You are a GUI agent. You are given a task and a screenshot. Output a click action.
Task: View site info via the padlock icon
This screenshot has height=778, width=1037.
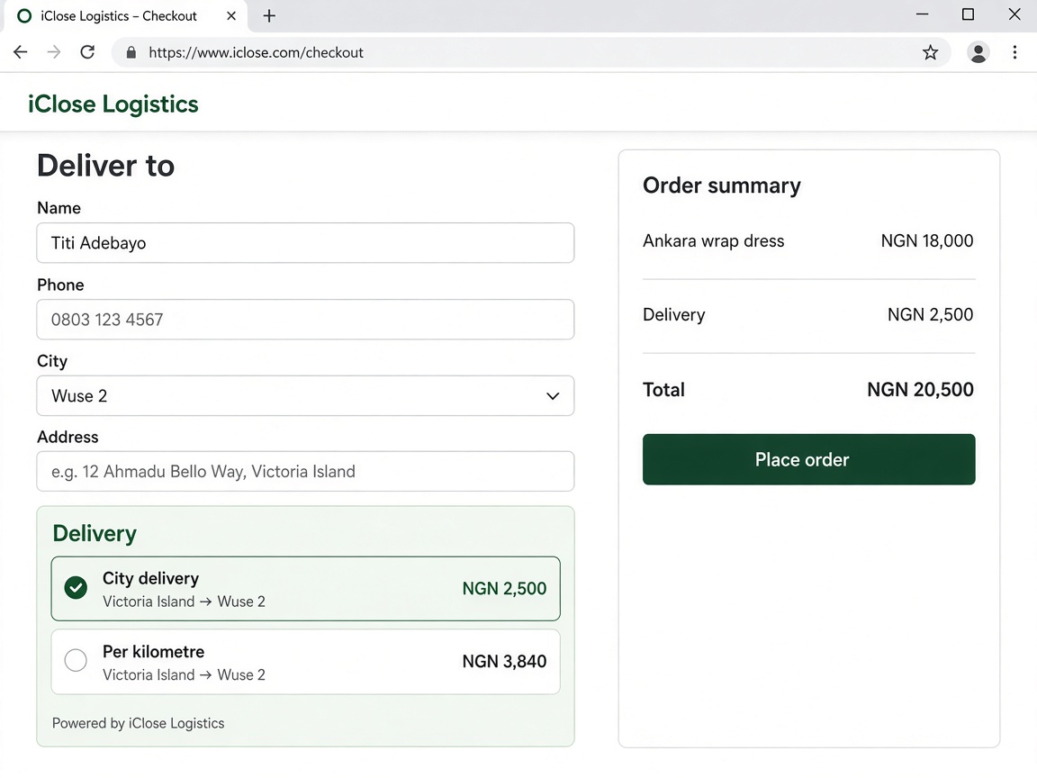pos(131,52)
